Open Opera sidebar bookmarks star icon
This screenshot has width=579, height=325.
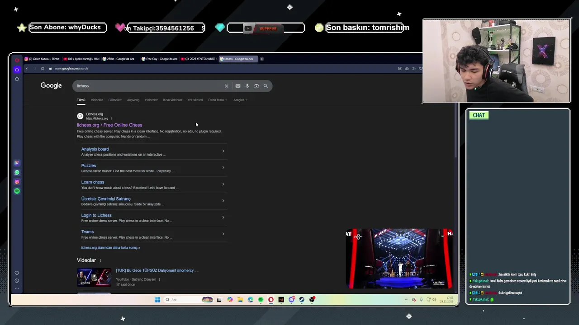[17, 79]
